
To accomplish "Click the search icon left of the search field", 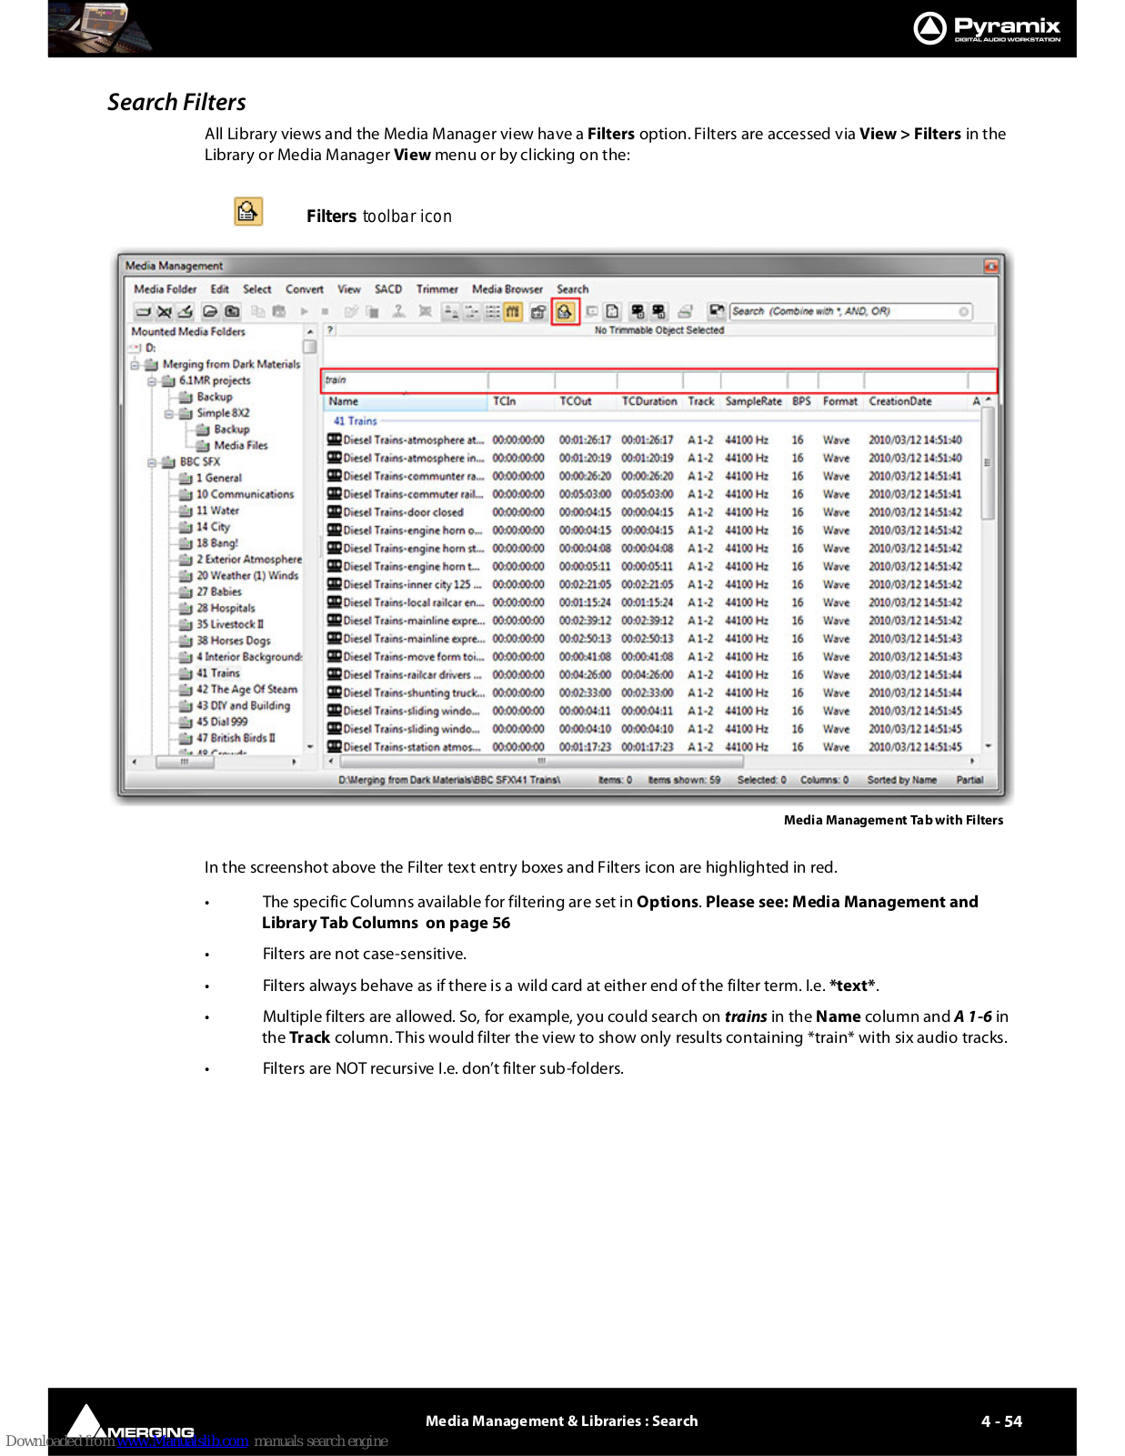I will (717, 311).
